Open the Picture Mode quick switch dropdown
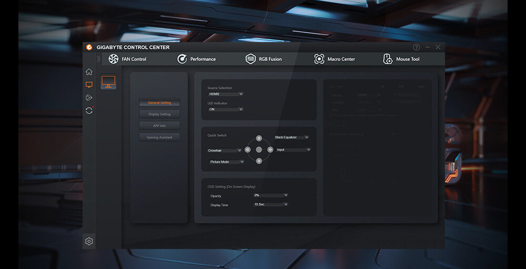526x269 pixels. [x=227, y=162]
